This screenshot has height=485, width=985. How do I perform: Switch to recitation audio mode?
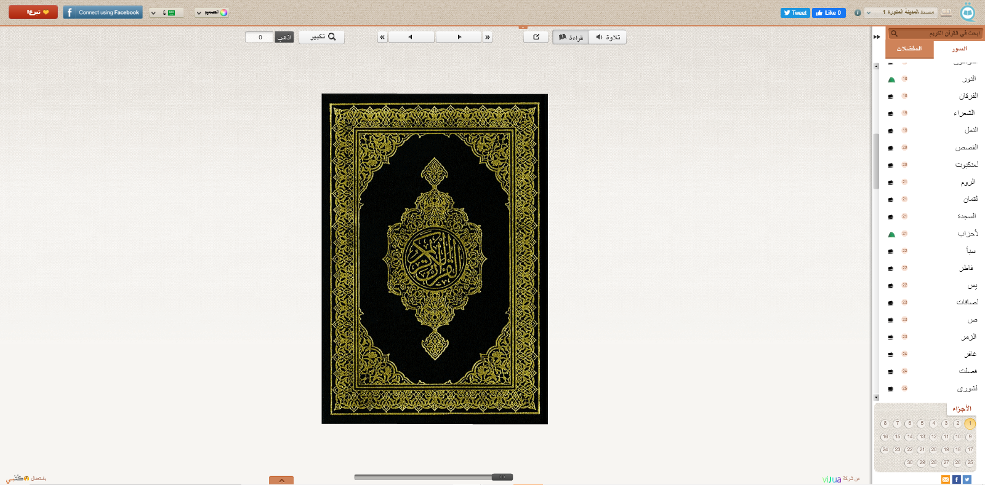[608, 37]
